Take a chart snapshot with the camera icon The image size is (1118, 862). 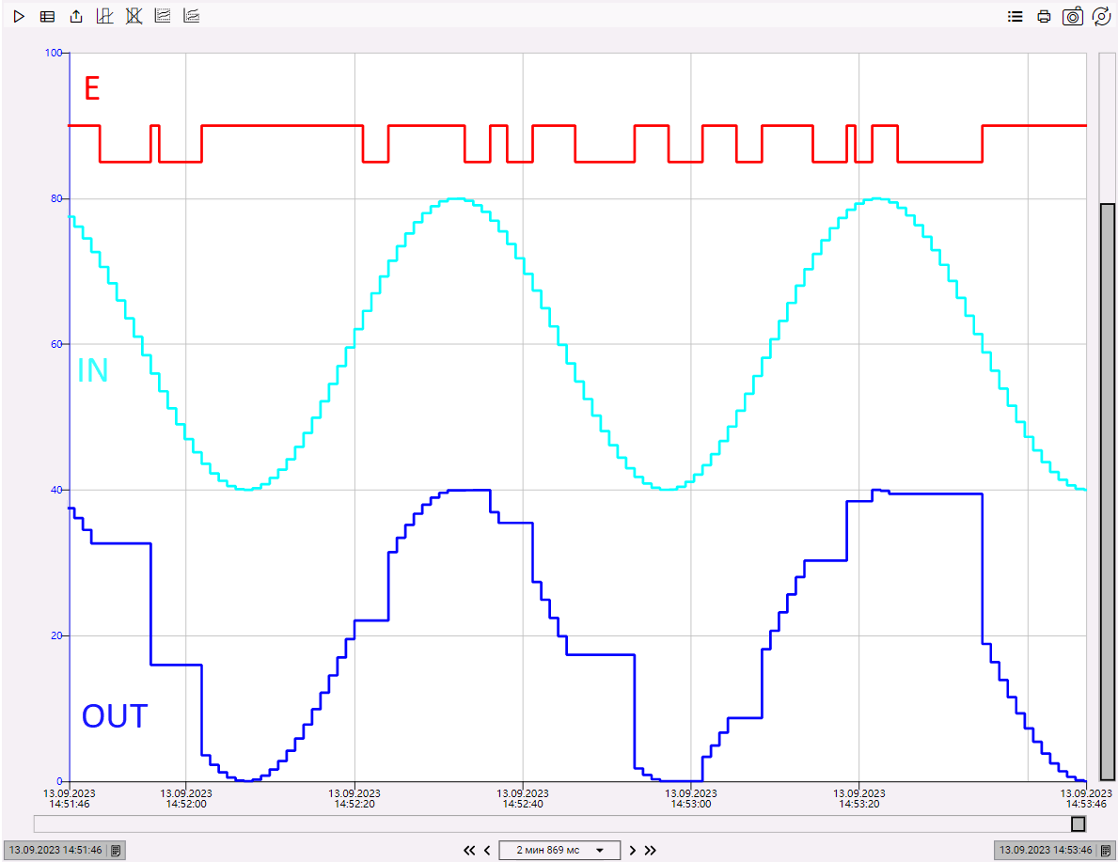coord(1073,16)
